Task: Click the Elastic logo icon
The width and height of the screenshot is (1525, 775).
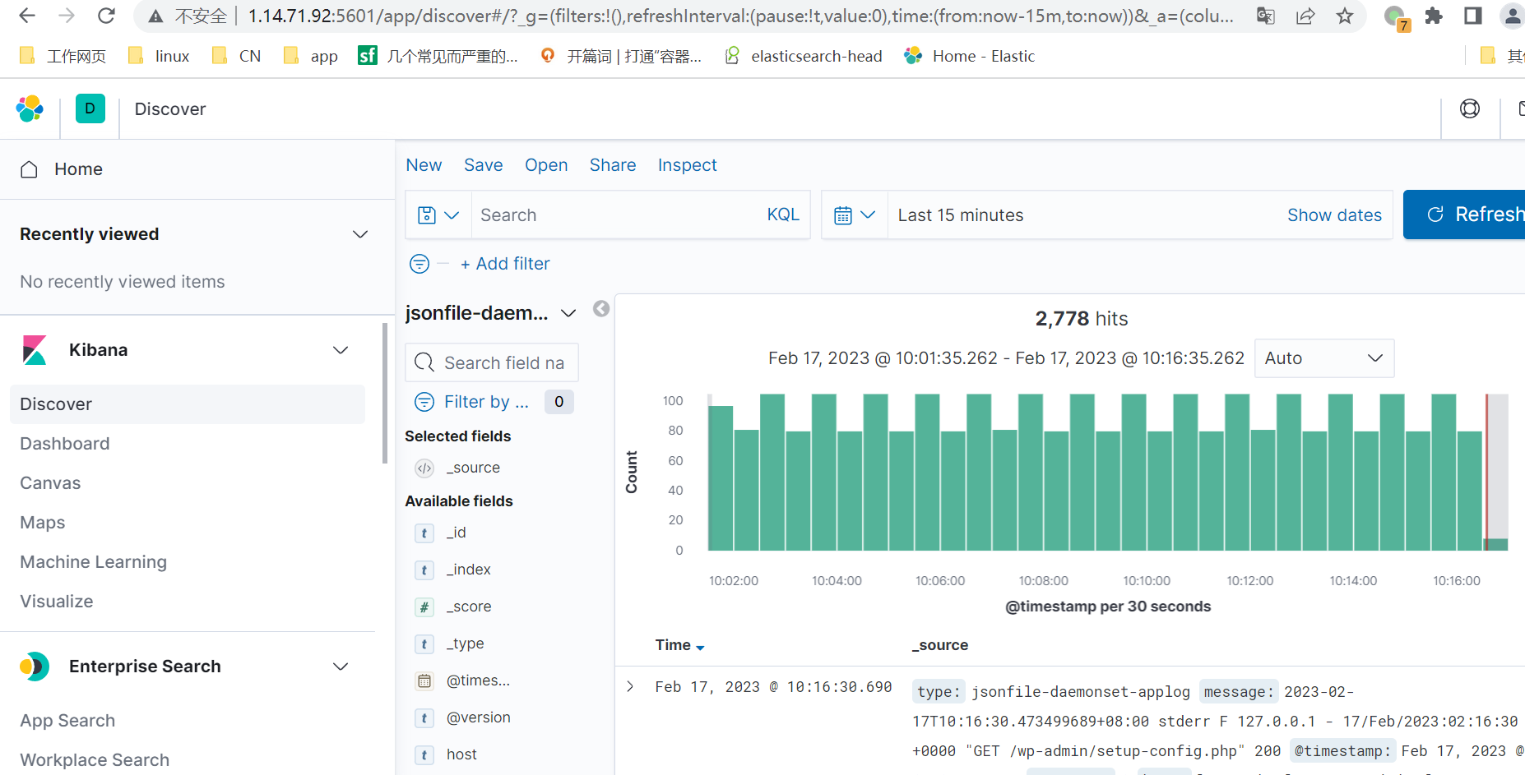Action: tap(30, 108)
